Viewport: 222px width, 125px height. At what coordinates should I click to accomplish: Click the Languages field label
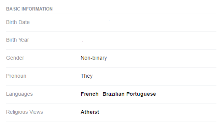point(19,94)
